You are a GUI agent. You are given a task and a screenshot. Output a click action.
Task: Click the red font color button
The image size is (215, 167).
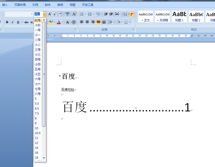pyautogui.click(x=59, y=22)
